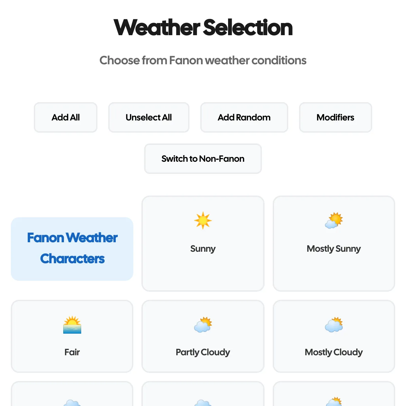Click the Fair sunrise icon

point(72,325)
